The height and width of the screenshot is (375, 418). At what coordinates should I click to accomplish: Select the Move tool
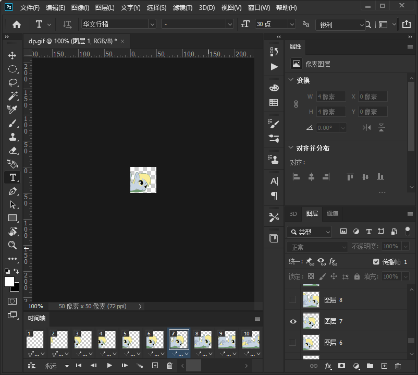point(13,55)
